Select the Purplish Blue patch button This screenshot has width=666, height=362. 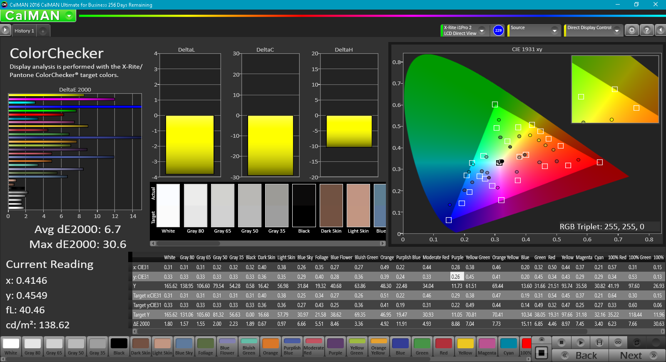292,347
